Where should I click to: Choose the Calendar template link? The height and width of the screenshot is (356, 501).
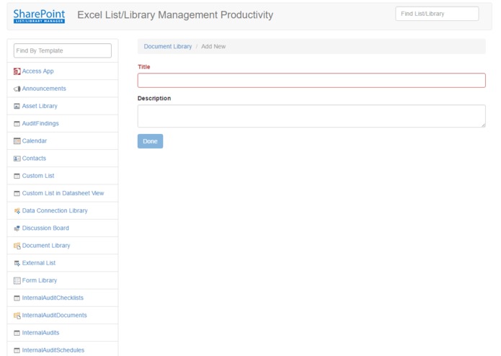(35, 141)
